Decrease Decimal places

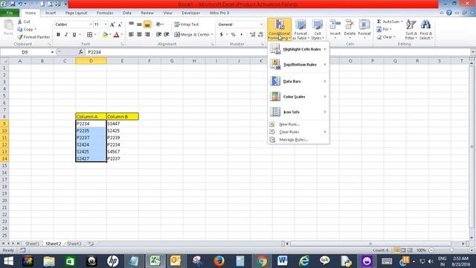point(260,35)
